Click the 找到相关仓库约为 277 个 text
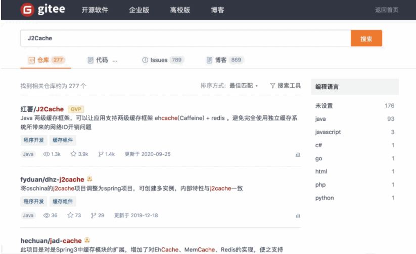This screenshot has width=416, height=254. [x=53, y=86]
